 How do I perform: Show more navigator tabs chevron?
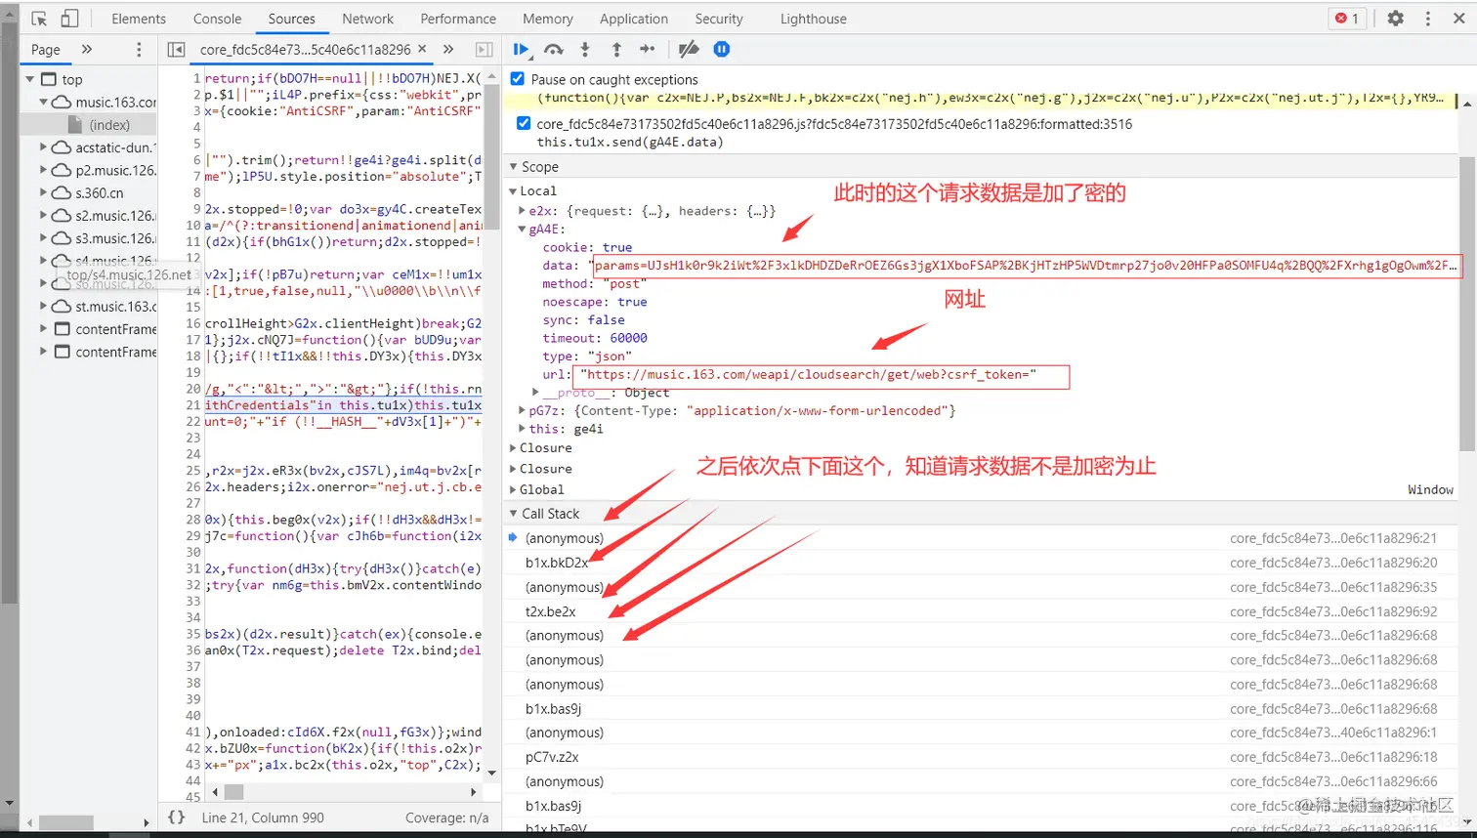tap(87, 49)
